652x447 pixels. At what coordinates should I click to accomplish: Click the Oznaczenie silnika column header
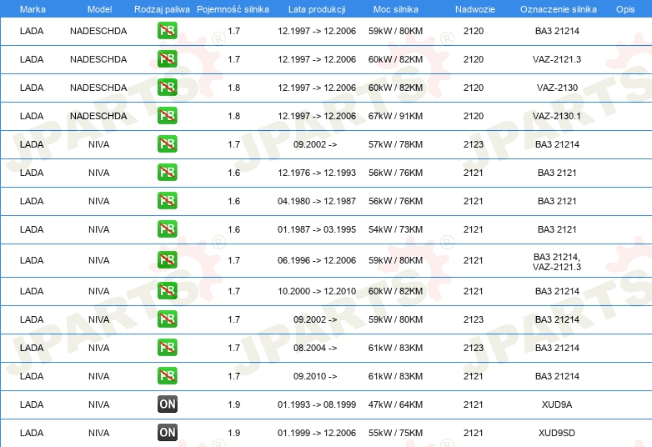point(558,9)
